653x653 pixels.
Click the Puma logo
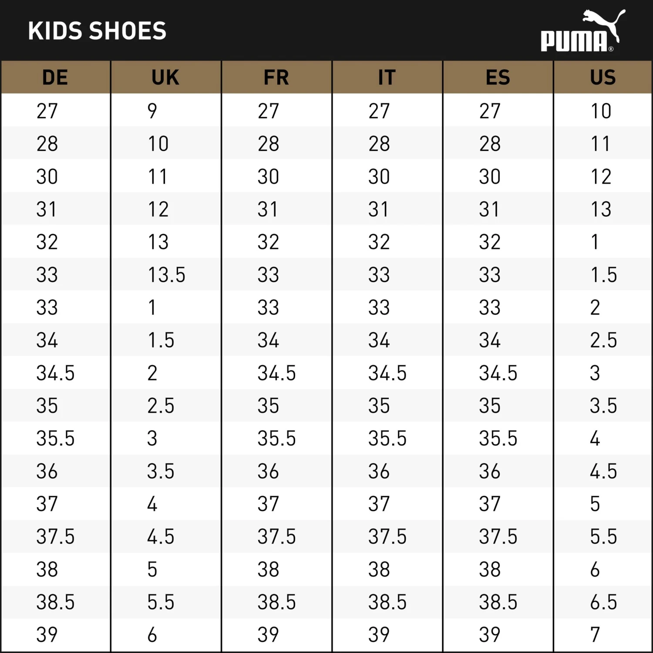coord(582,31)
